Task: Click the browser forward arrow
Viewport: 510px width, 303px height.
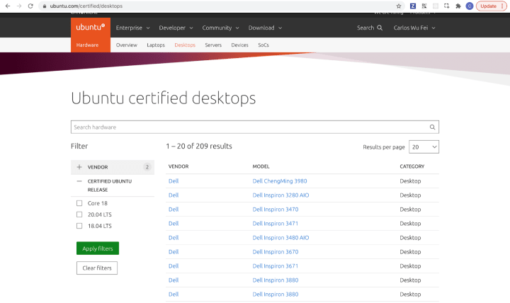Action: pyautogui.click(x=19, y=6)
